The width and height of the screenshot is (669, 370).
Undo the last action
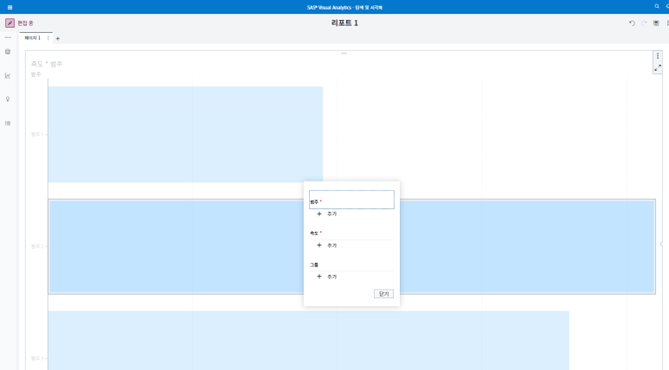click(x=632, y=23)
